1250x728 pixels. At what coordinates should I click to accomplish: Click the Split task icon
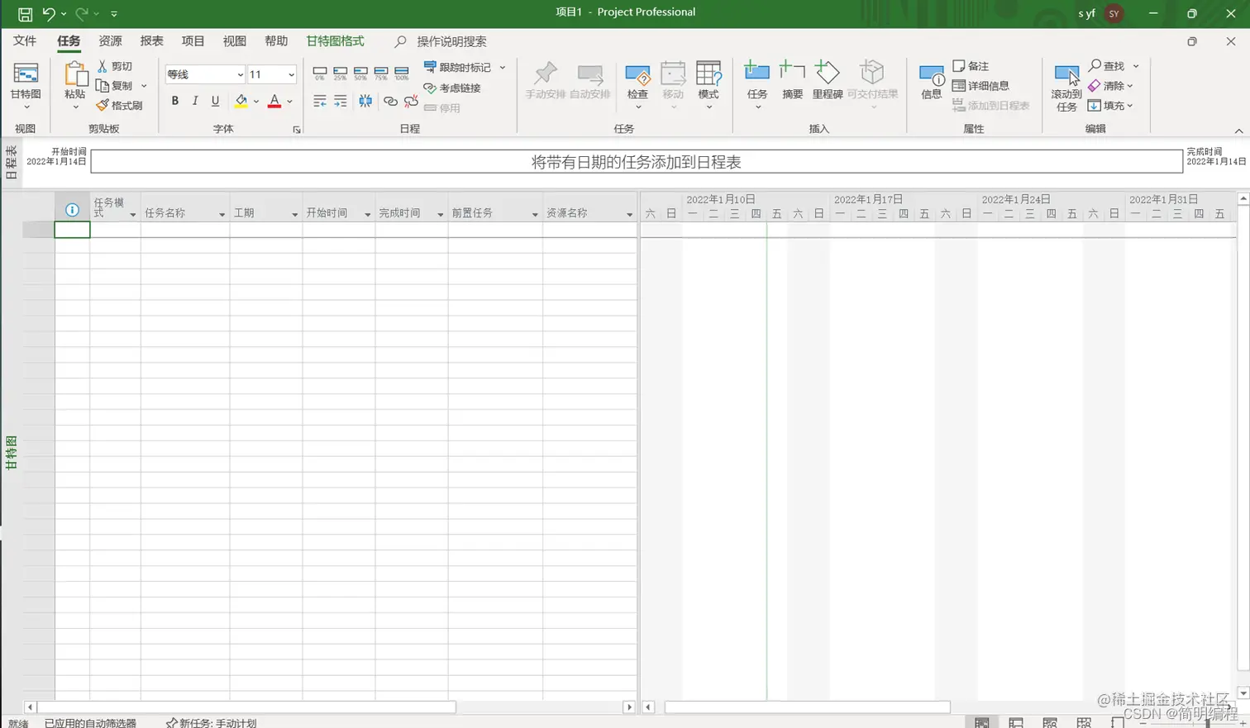(365, 102)
